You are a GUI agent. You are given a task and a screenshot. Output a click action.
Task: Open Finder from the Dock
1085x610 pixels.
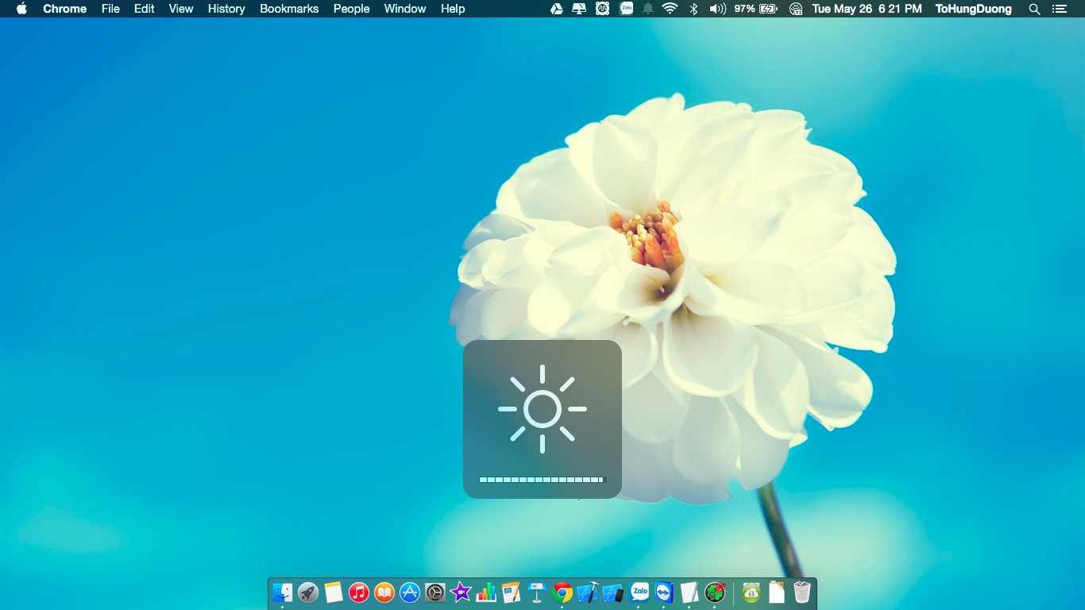[x=283, y=593]
